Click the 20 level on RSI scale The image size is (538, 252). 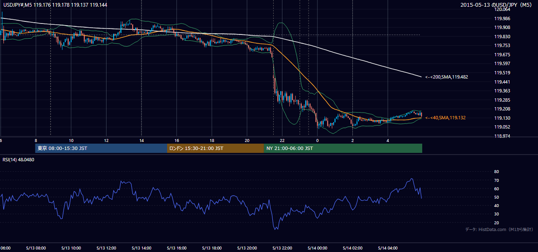click(x=496, y=223)
